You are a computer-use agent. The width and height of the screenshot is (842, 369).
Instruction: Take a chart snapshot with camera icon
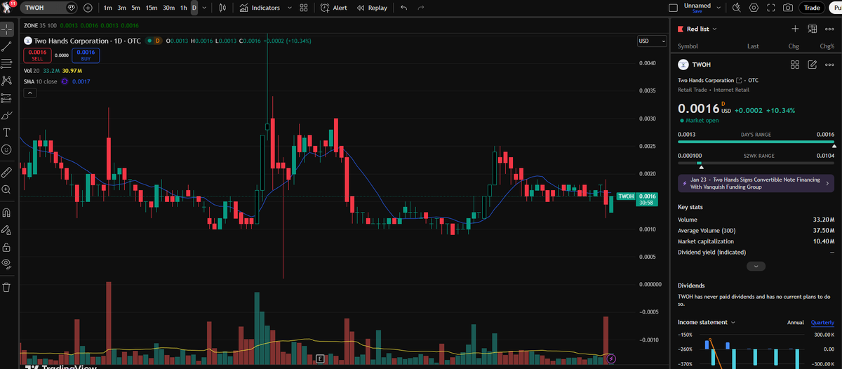pos(788,8)
